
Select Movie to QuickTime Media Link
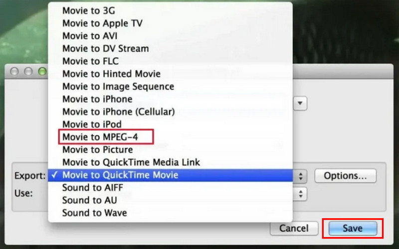coord(170,162)
